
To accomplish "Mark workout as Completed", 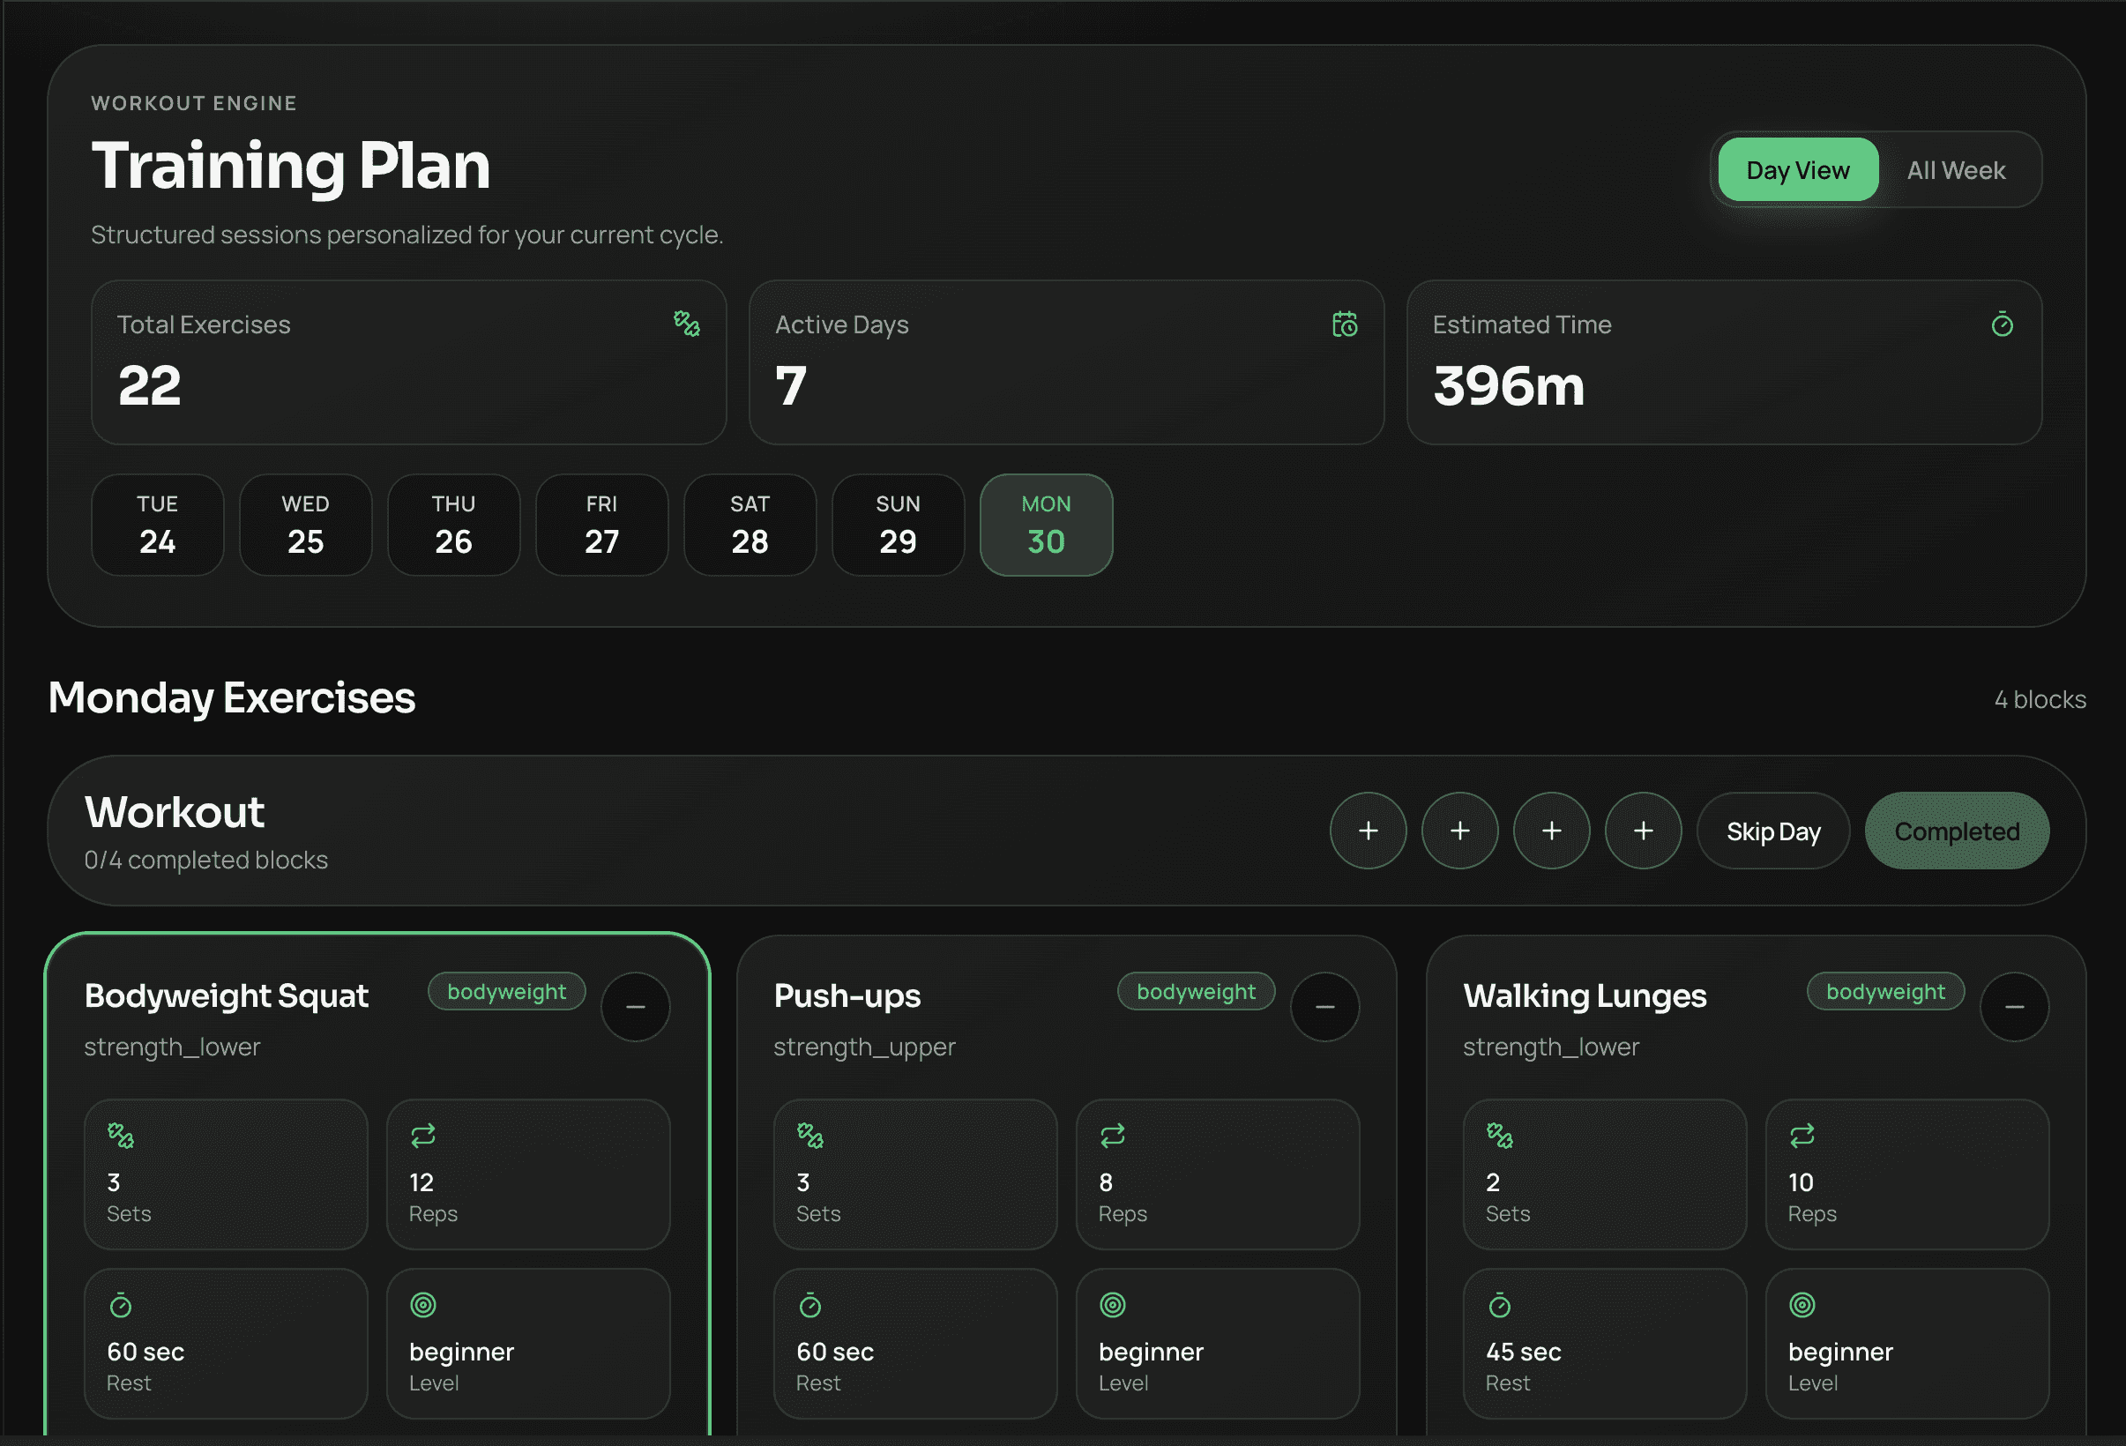I will pos(1956,831).
